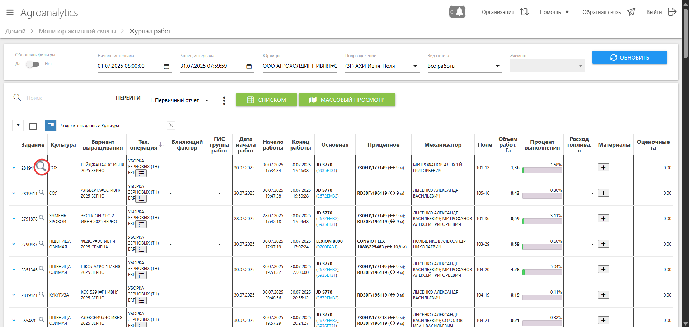Image resolution: width=689 pixels, height=327 pixels.
Task: Expand row details for task 2791878
Action: coord(14,219)
